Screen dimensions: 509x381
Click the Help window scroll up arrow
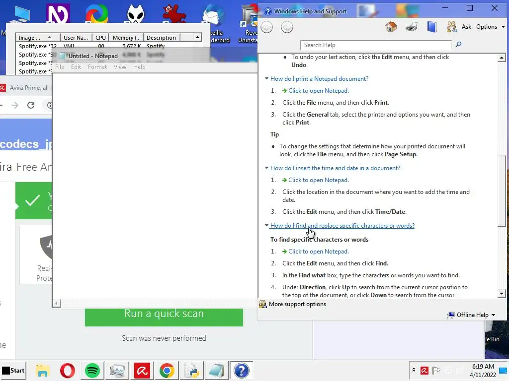502,58
